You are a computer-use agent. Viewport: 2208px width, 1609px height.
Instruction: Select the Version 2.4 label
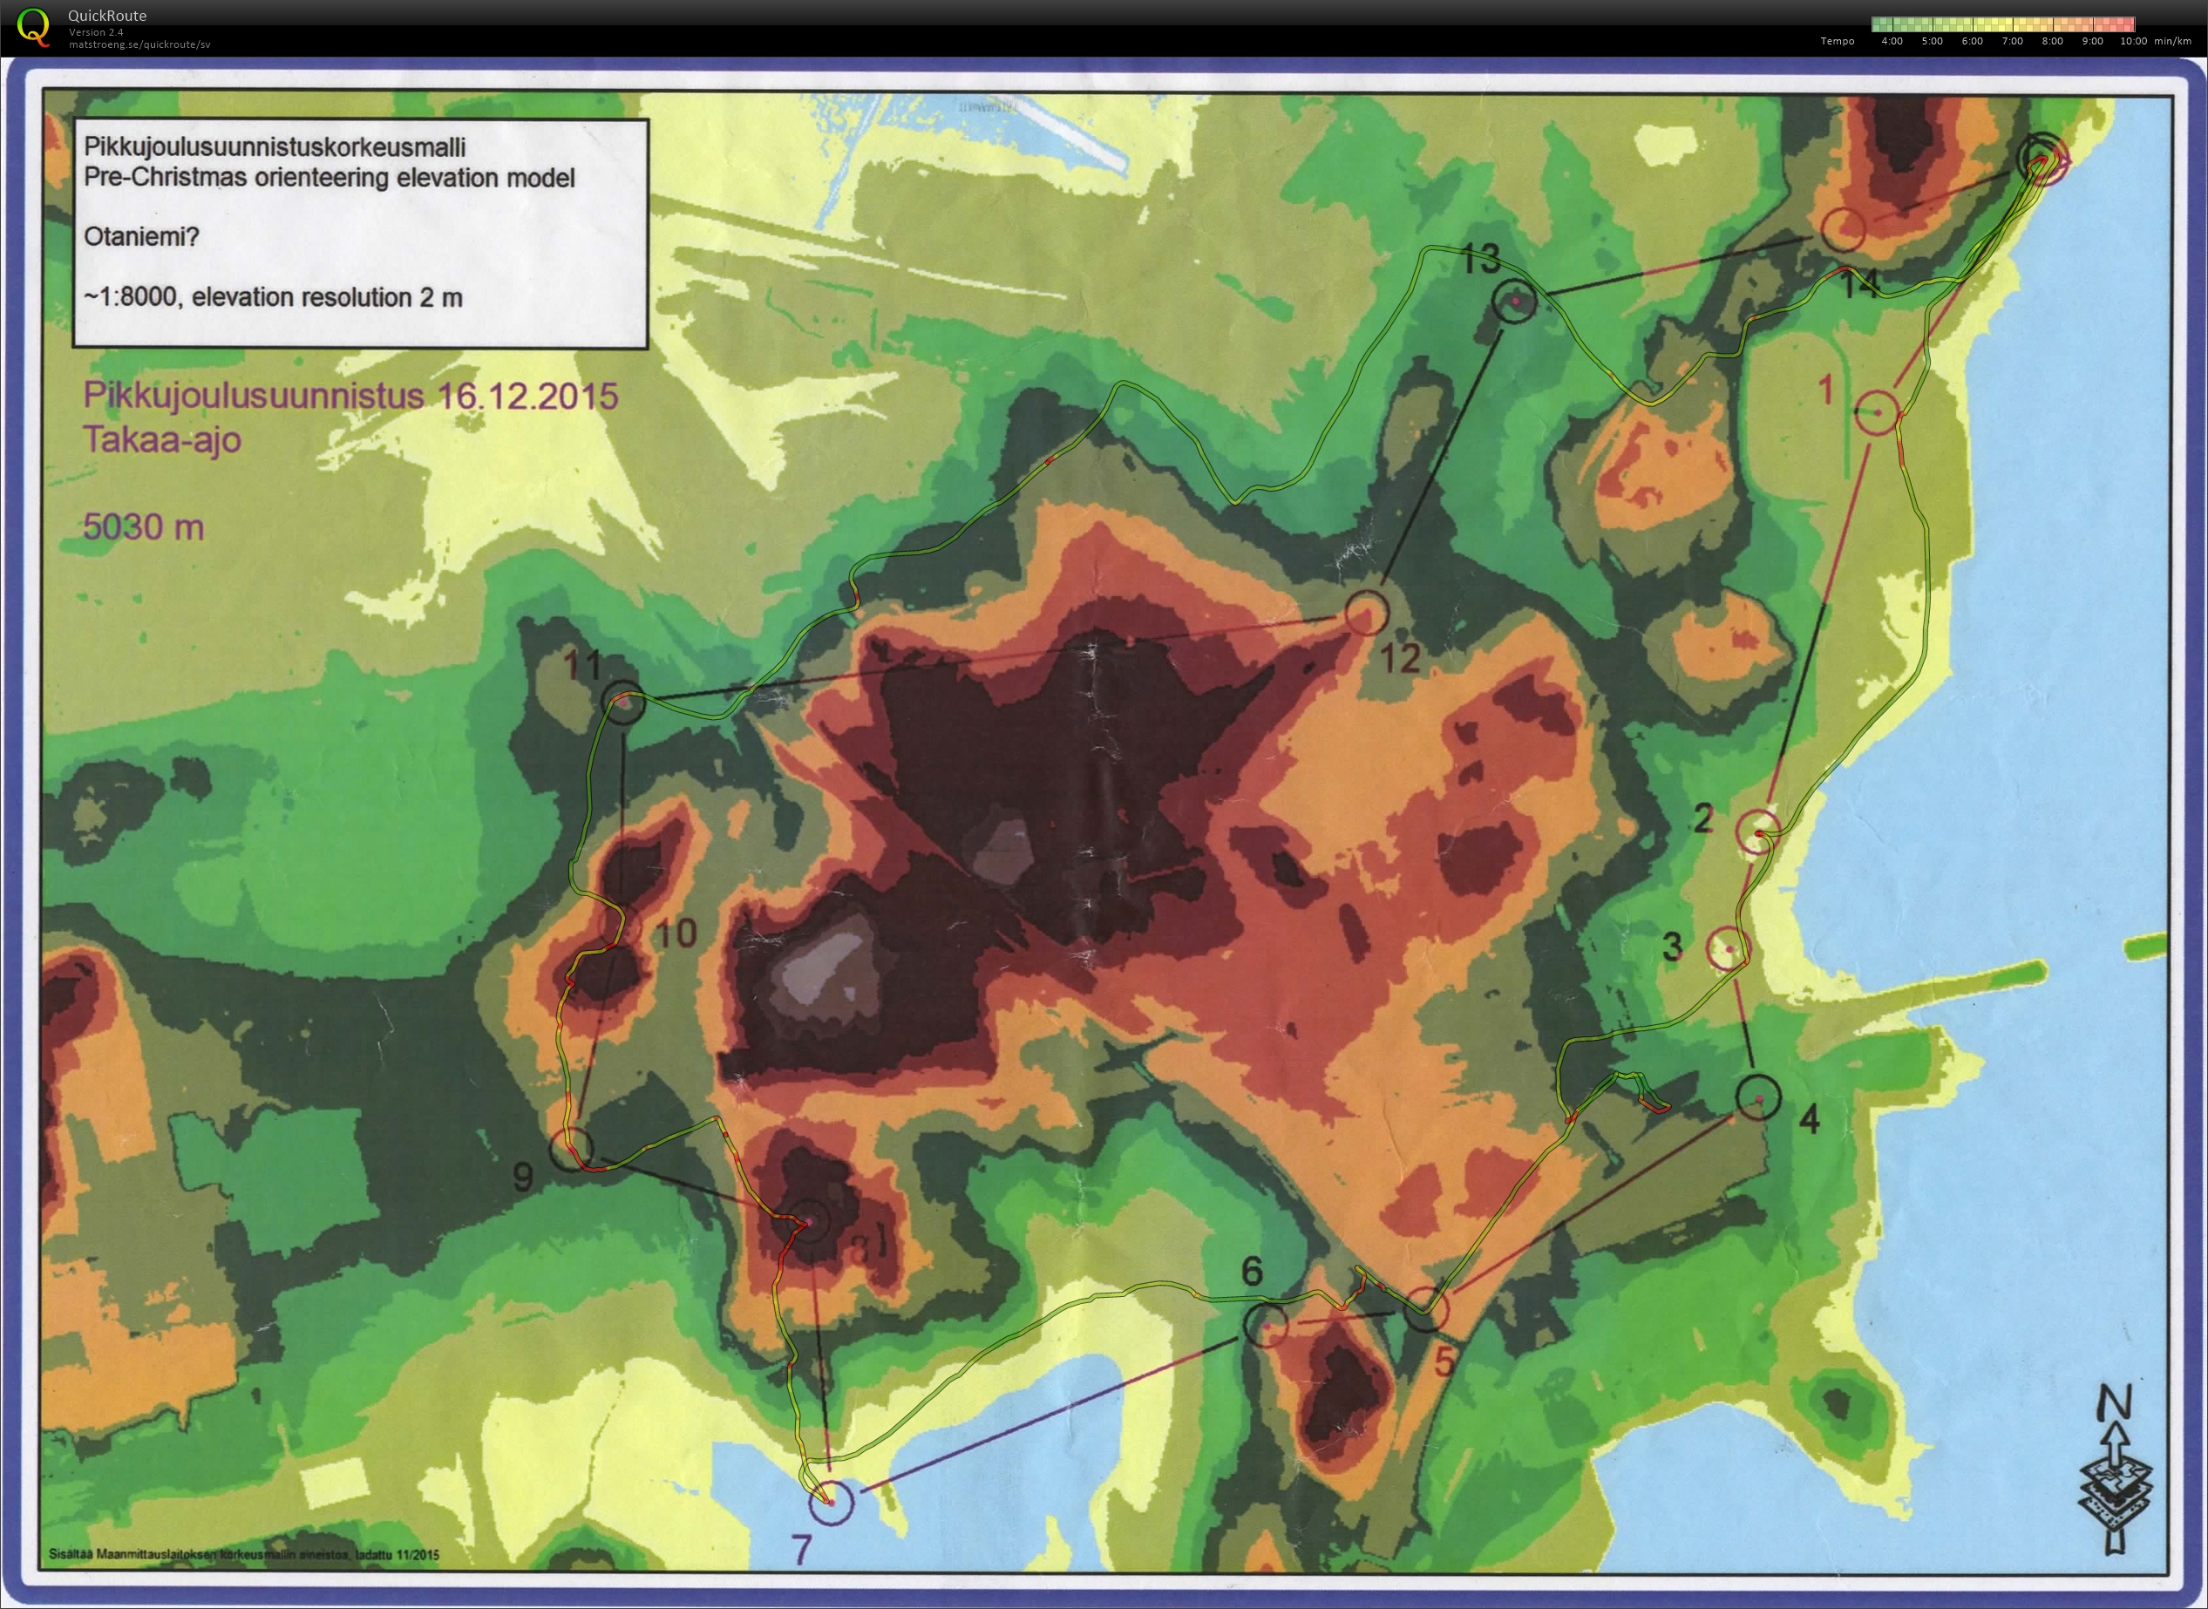point(95,32)
